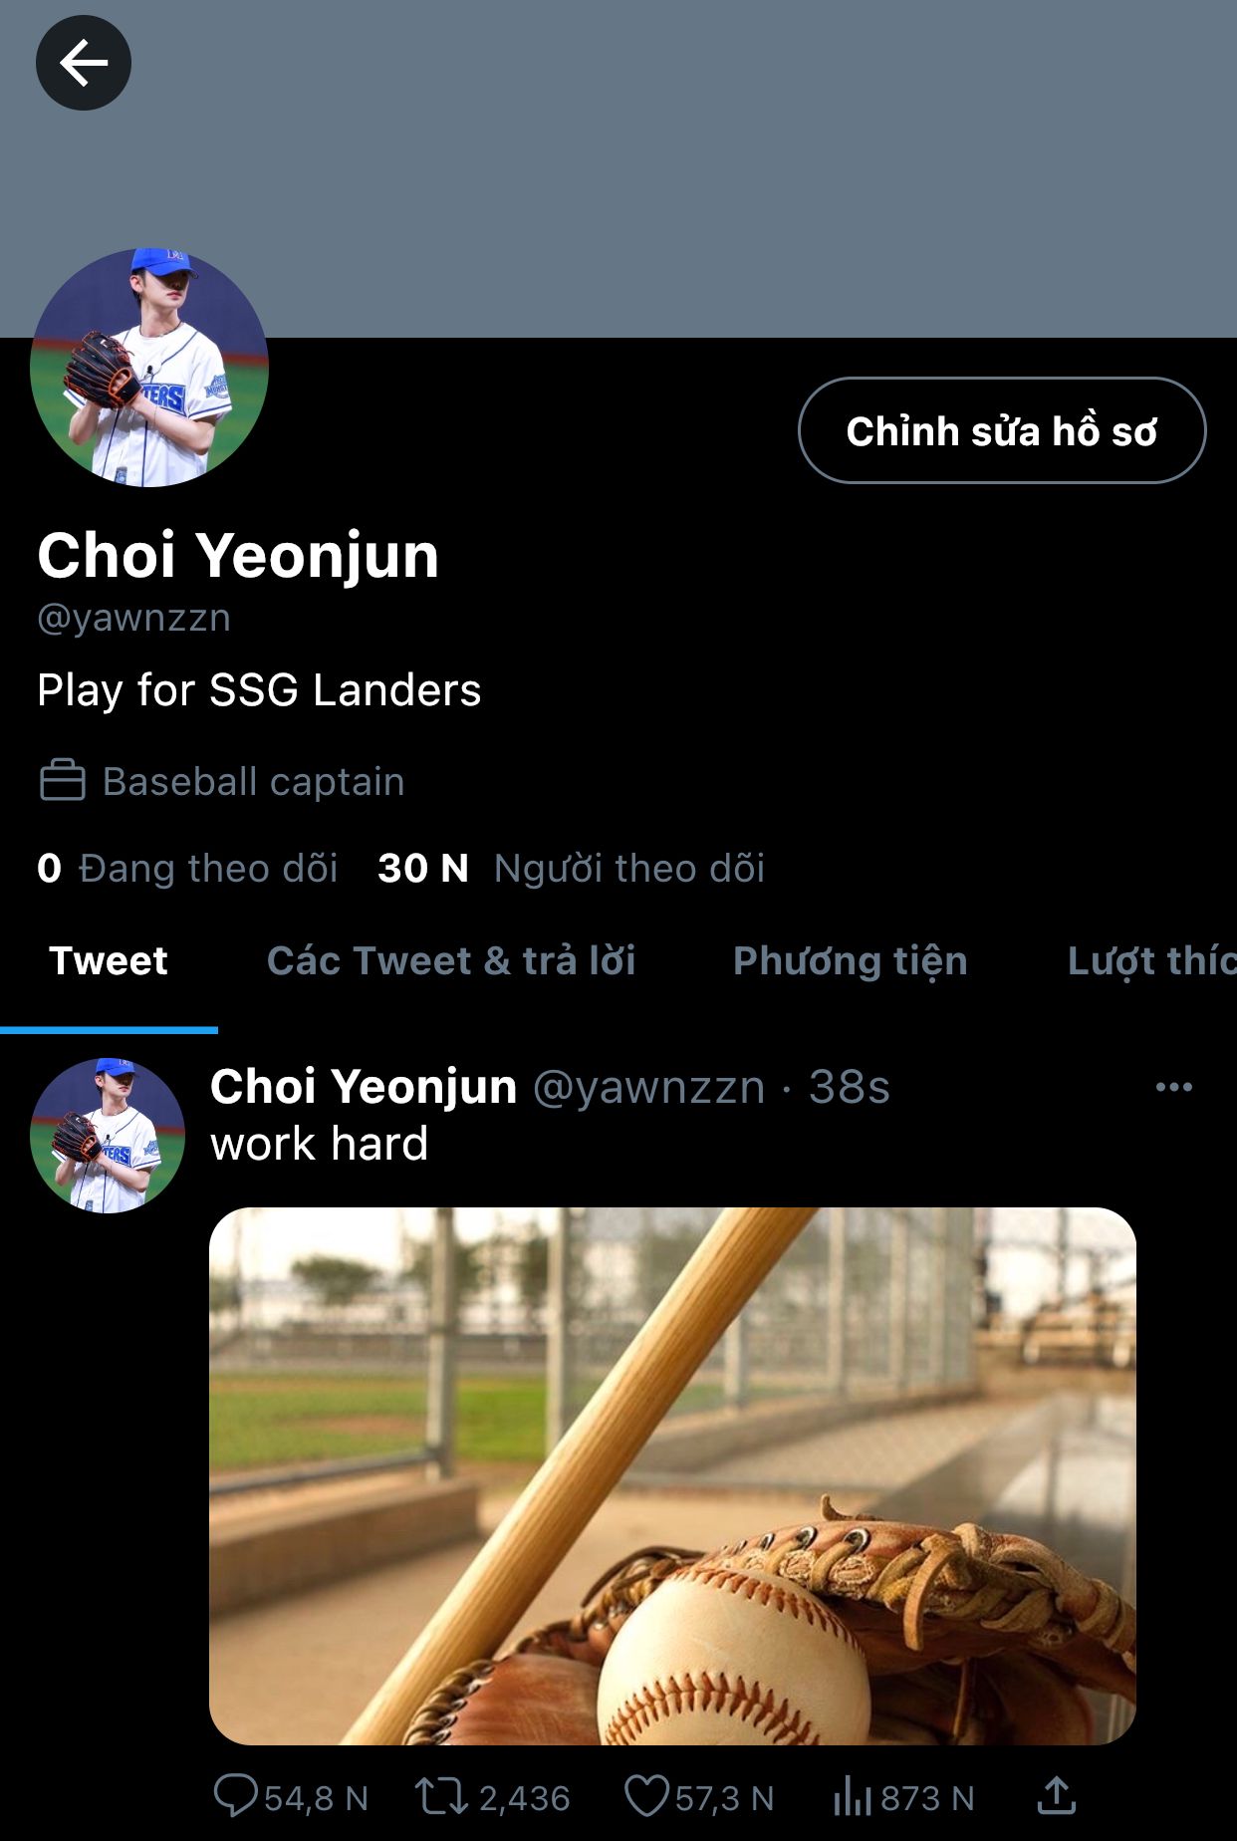This screenshot has width=1237, height=1841.
Task: Open the three-dot more options menu
Action: pos(1173,1087)
